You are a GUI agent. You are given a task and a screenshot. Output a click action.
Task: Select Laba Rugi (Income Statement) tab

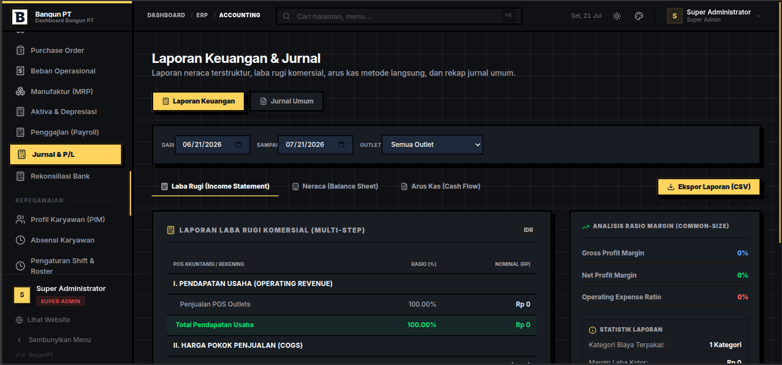point(215,186)
